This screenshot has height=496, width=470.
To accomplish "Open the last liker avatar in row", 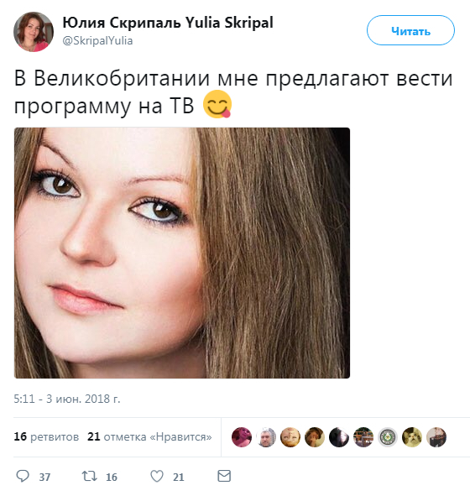I will [x=436, y=437].
